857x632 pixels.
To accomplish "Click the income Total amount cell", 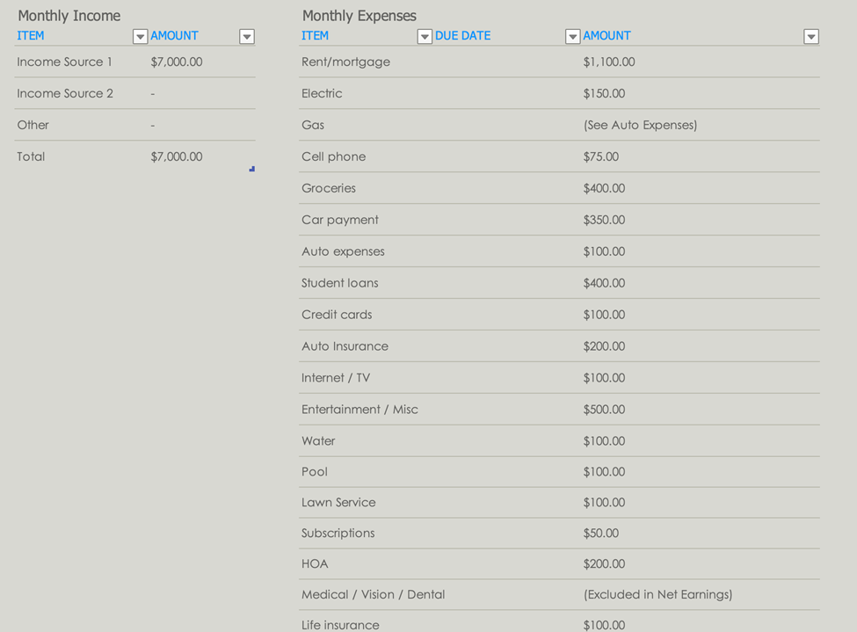I will pyautogui.click(x=177, y=157).
